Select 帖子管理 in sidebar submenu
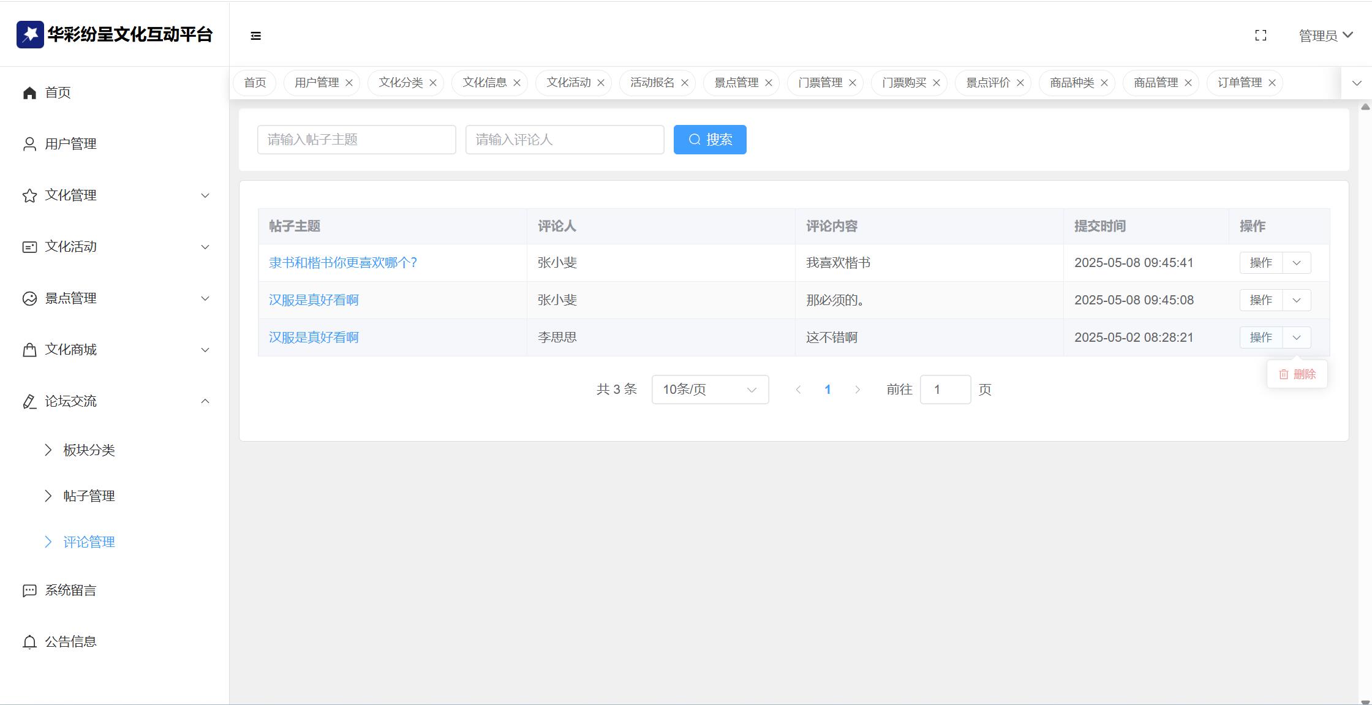Viewport: 1372px width, 705px height. pyautogui.click(x=89, y=496)
